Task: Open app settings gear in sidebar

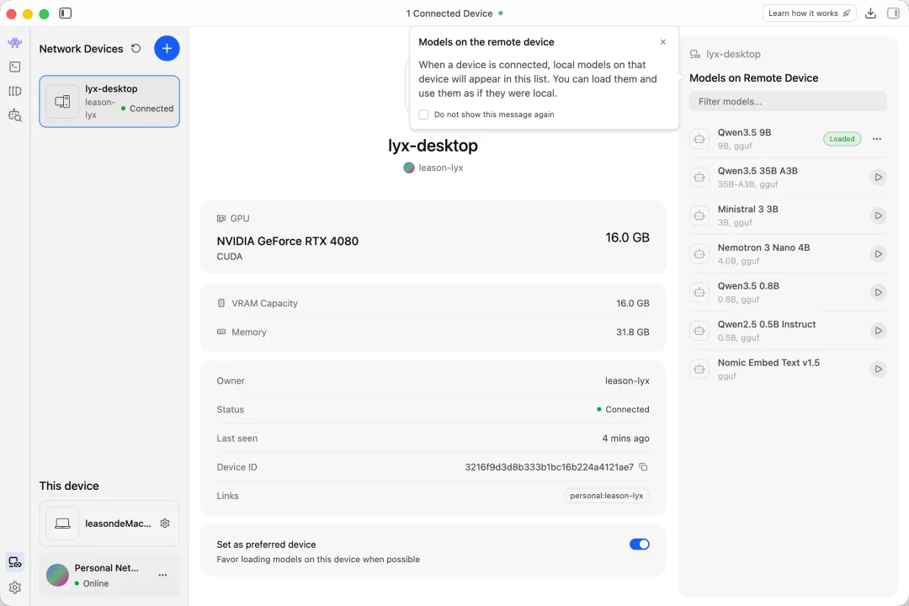Action: tap(15, 587)
